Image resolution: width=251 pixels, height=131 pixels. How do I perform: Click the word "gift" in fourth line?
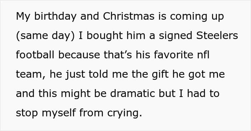(x=160, y=74)
